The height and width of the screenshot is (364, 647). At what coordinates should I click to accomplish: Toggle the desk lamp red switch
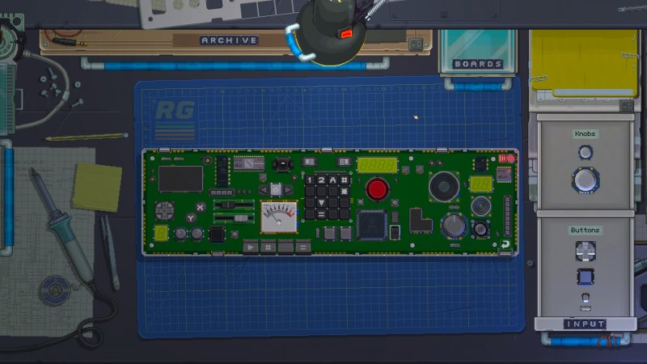[346, 33]
